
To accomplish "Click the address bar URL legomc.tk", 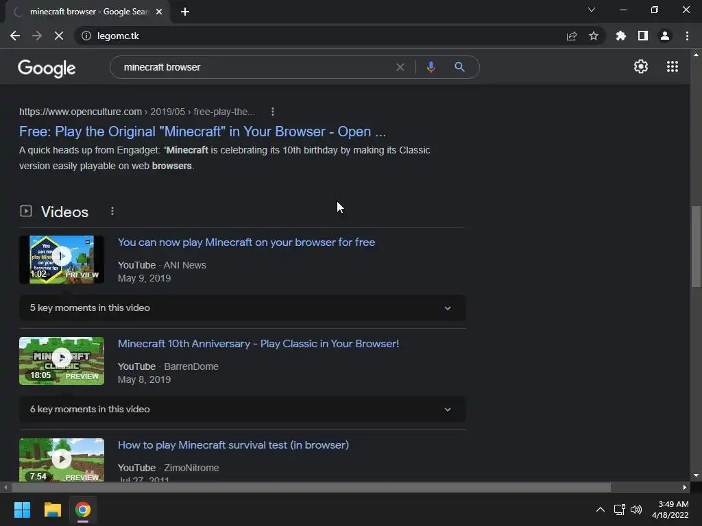I will [x=118, y=36].
